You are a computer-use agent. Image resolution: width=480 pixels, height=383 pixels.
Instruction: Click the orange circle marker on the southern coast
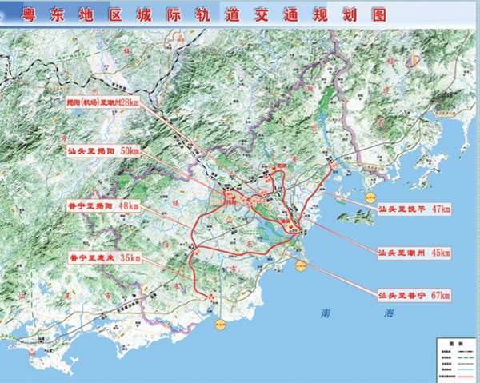[x=218, y=323]
